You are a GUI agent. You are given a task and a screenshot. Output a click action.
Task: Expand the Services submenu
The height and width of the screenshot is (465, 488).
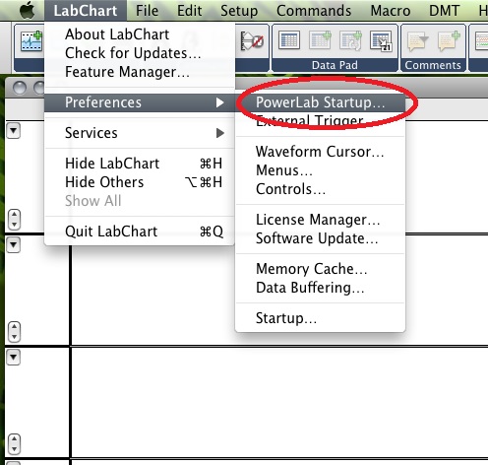140,133
